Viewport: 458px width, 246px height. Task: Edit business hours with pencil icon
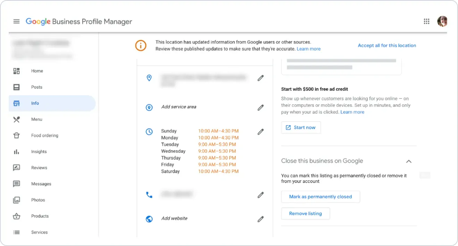click(261, 132)
